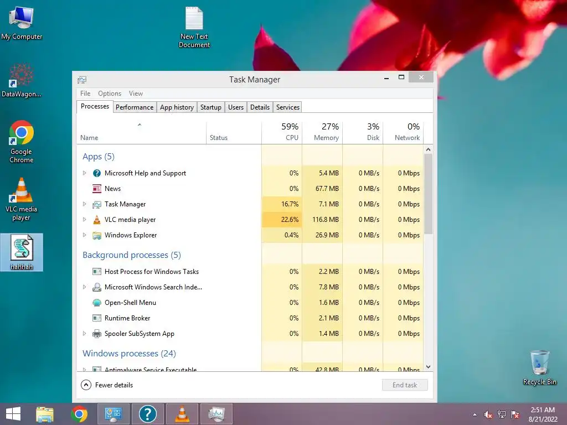
Task: Switch to the Startup tab
Action: coord(211,107)
